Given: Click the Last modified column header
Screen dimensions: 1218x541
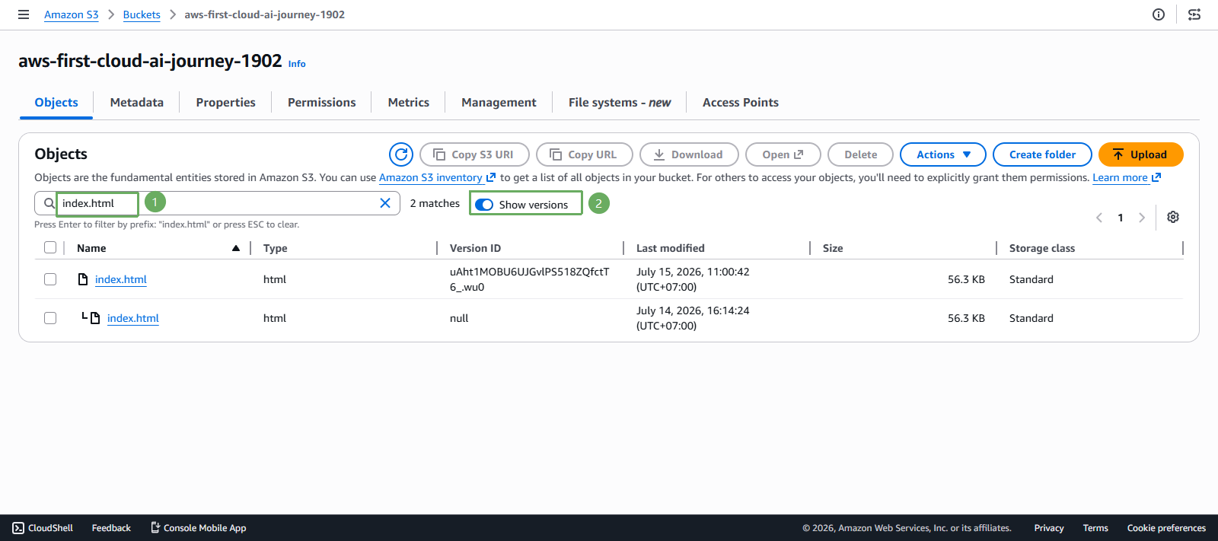Looking at the screenshot, I should [670, 248].
